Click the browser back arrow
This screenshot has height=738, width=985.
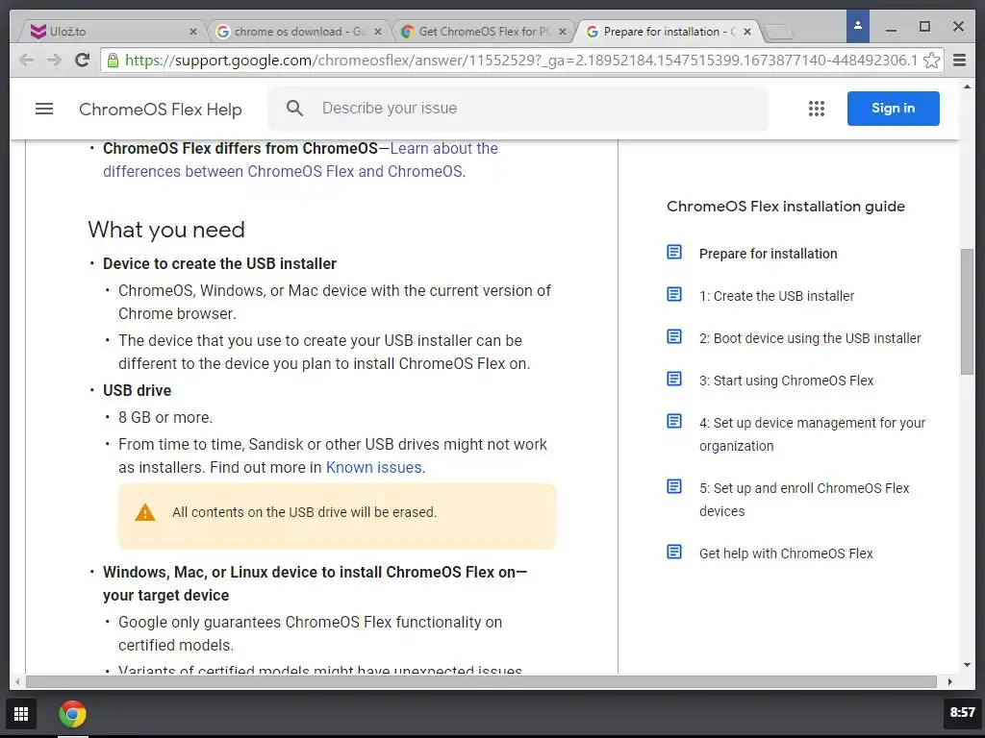point(26,61)
